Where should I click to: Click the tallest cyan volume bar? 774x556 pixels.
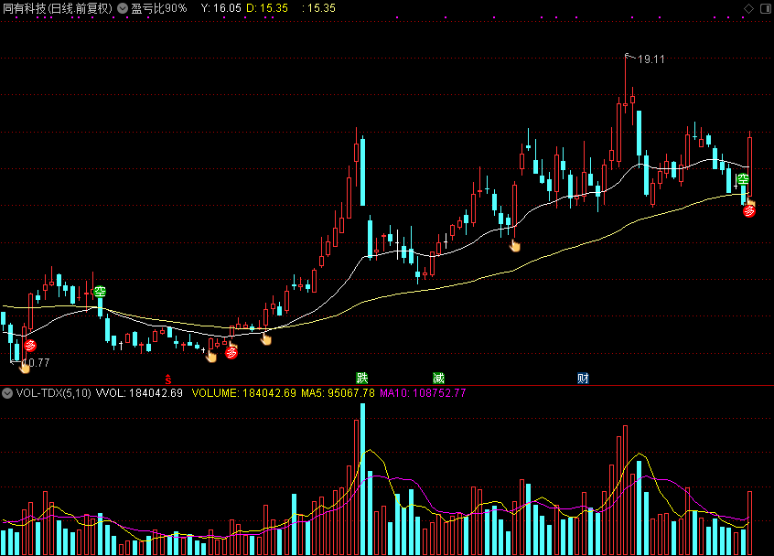[x=363, y=479]
